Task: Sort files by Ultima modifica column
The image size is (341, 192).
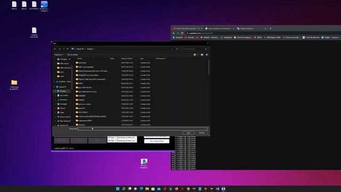Action: [x=127, y=59]
